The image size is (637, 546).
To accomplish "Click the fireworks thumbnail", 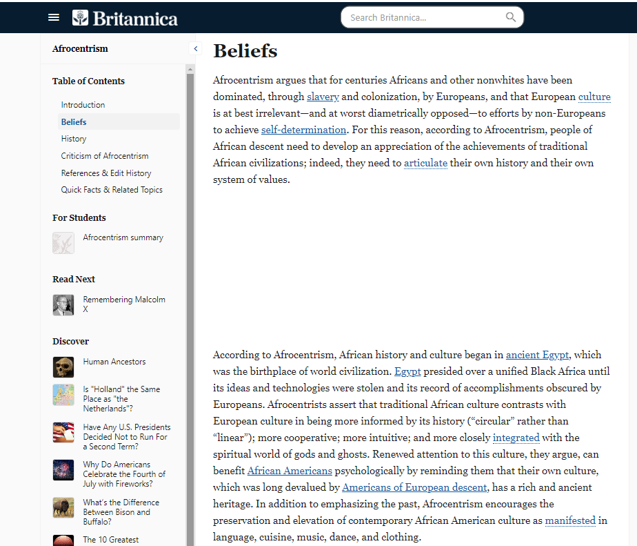I will click(x=63, y=470).
